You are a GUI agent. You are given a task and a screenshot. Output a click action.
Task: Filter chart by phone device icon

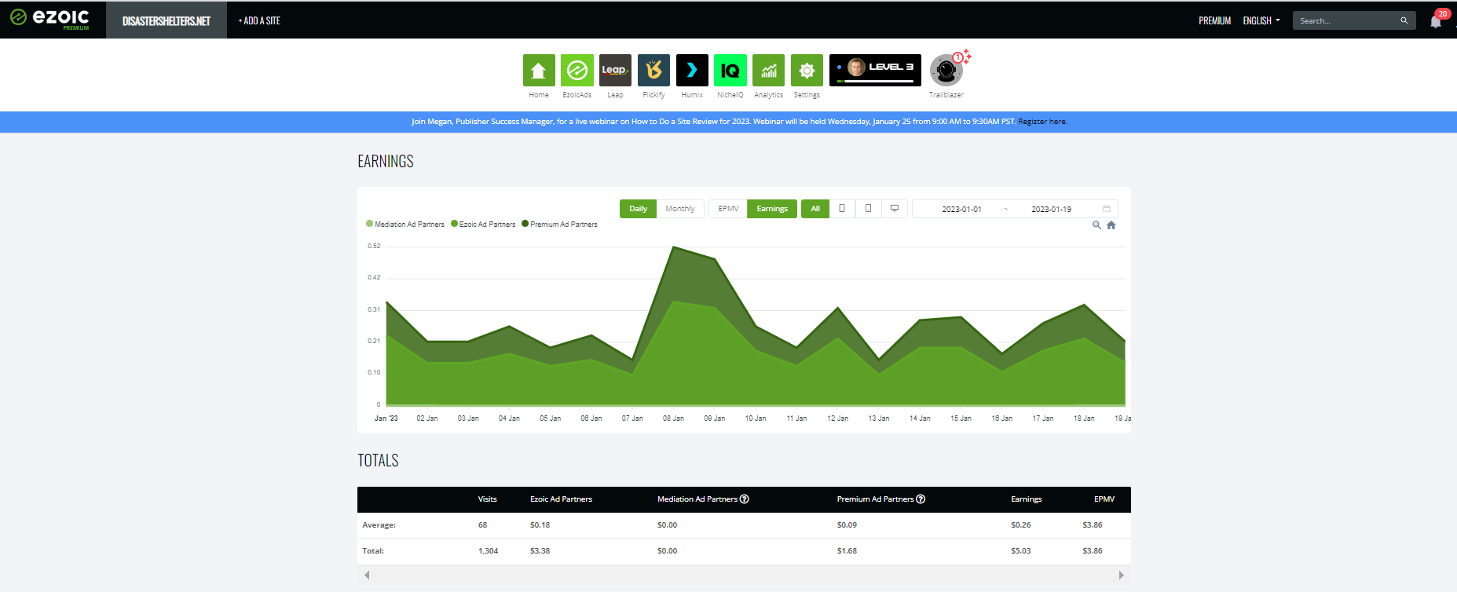pos(842,209)
